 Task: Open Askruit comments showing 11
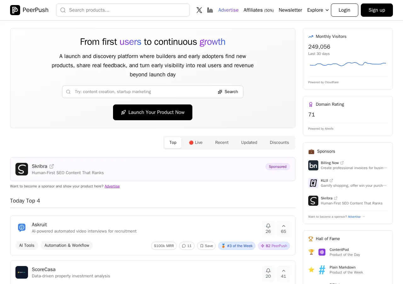tap(187, 246)
